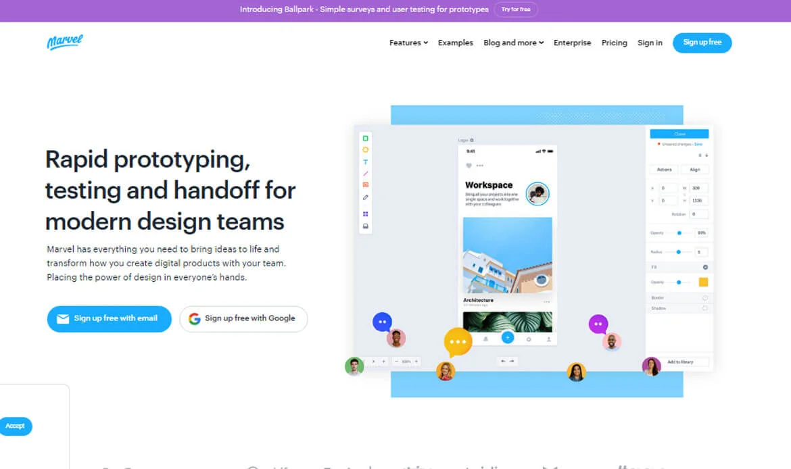Enable the Border toggle
The height and width of the screenshot is (469, 791).
click(705, 297)
